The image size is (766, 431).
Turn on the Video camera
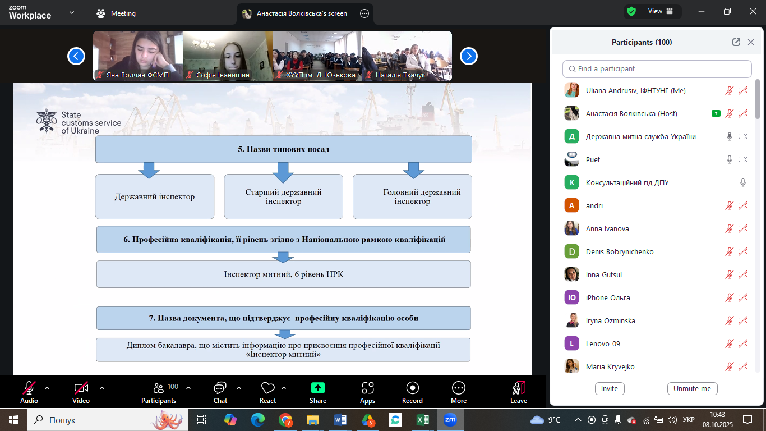(x=81, y=388)
